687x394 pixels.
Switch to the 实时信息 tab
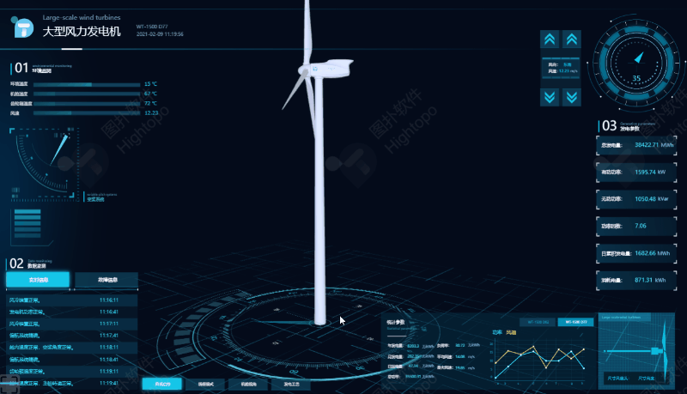tap(38, 280)
